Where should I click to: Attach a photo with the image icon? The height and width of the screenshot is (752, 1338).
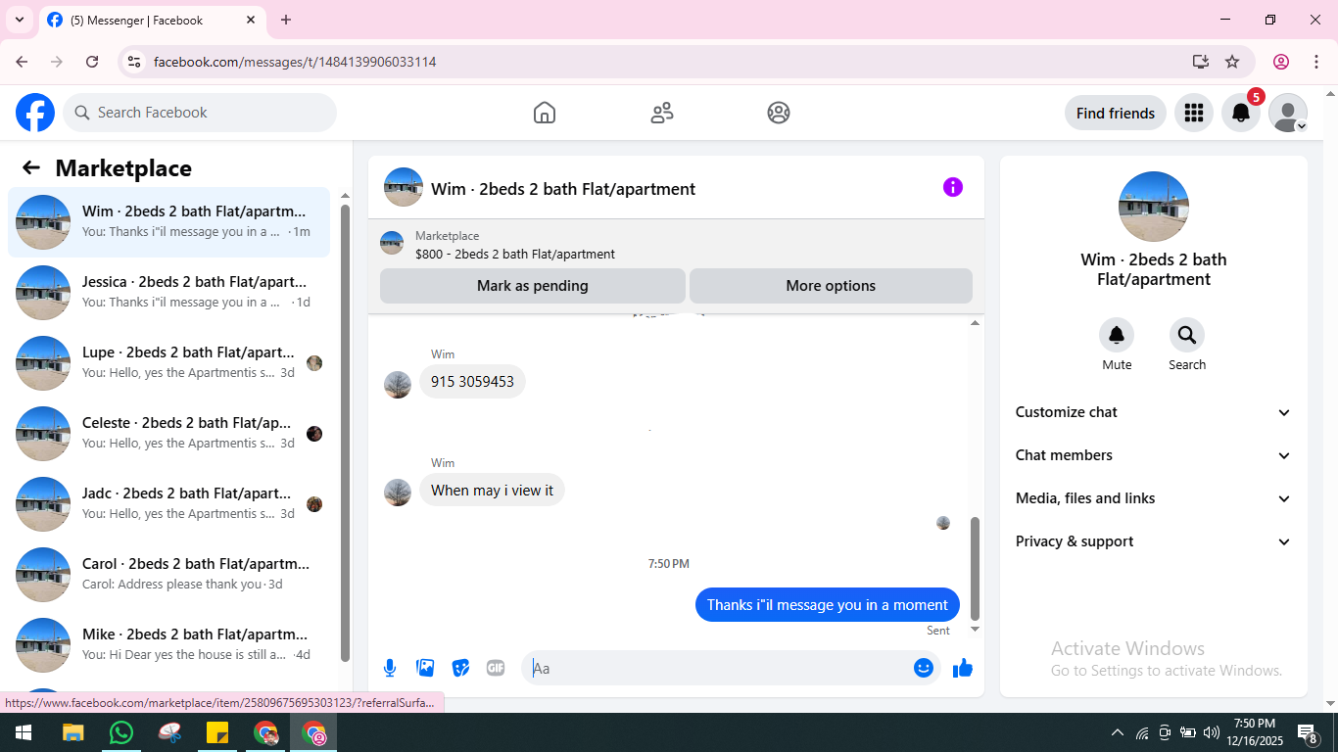click(x=425, y=668)
